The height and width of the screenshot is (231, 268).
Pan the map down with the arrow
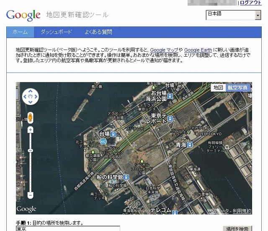tap(31, 102)
